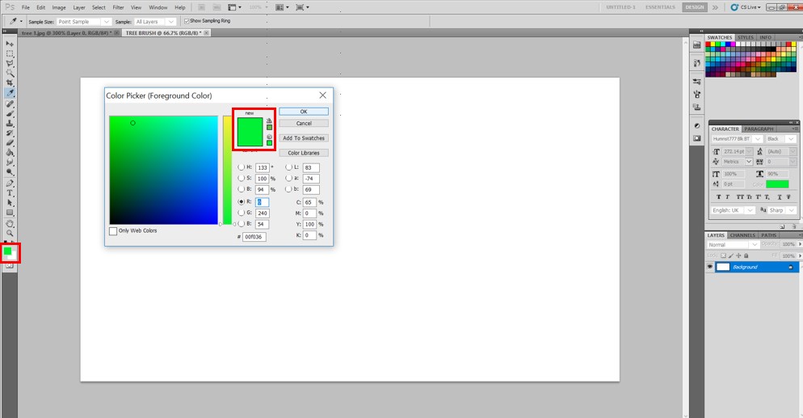Check Only Web Colors box
This screenshot has height=418, width=803.
click(113, 231)
